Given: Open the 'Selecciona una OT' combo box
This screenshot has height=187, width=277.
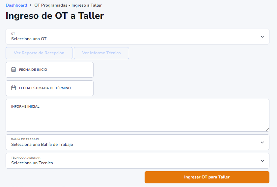Looking at the screenshot, I should tap(137, 37).
